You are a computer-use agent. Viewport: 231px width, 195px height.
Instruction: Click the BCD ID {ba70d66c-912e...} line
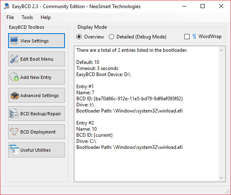[130, 99]
